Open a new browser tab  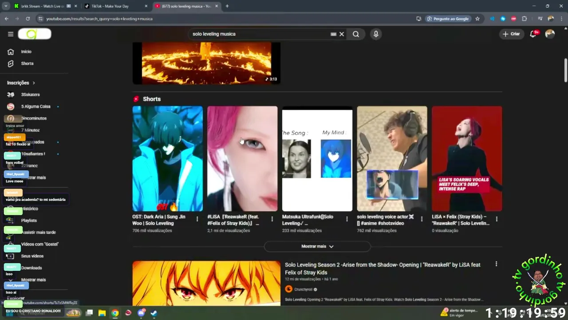(x=227, y=6)
